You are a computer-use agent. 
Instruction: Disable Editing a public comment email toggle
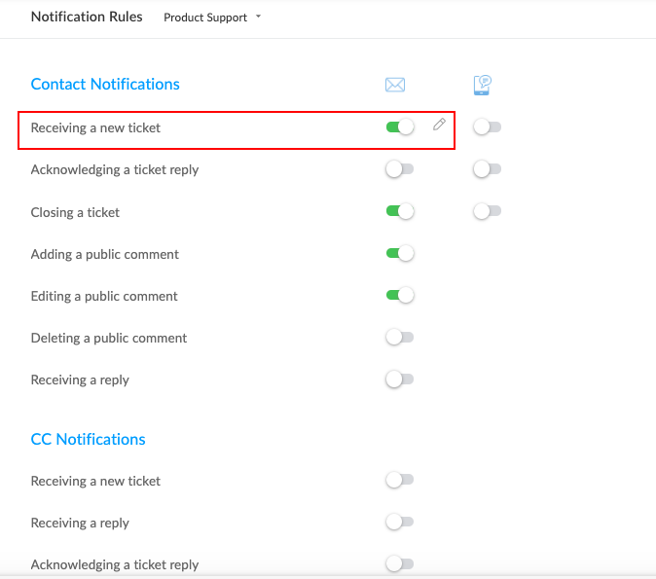[400, 296]
